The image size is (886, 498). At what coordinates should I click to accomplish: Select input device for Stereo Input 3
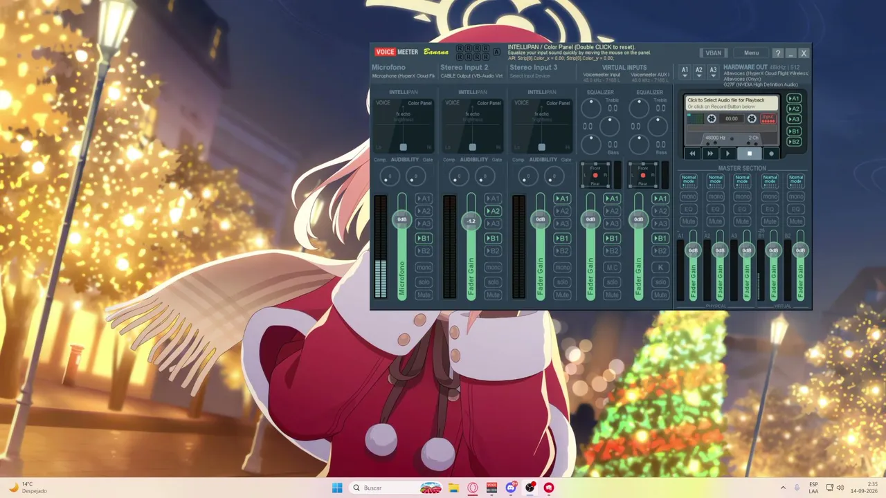coord(530,76)
